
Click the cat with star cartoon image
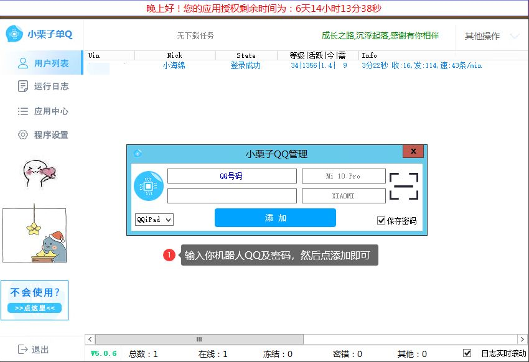tap(34, 234)
